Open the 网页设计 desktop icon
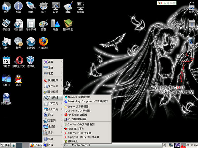The image size is (198, 148). coord(18,25)
